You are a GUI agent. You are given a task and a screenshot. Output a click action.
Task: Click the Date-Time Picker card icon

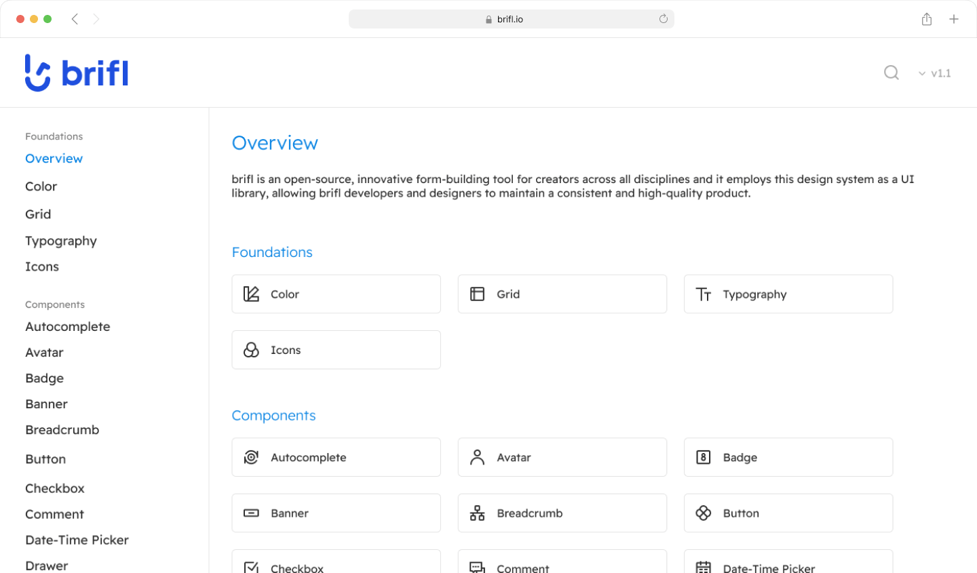[704, 567]
